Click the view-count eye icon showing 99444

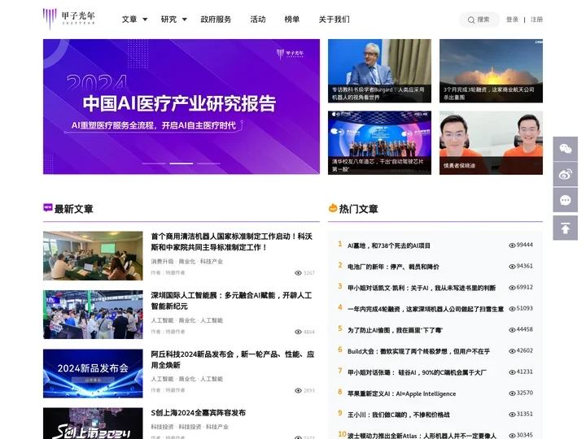(512, 246)
